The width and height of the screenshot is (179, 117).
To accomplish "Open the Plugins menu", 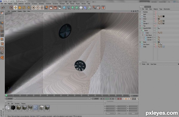I will tap(78, 4).
